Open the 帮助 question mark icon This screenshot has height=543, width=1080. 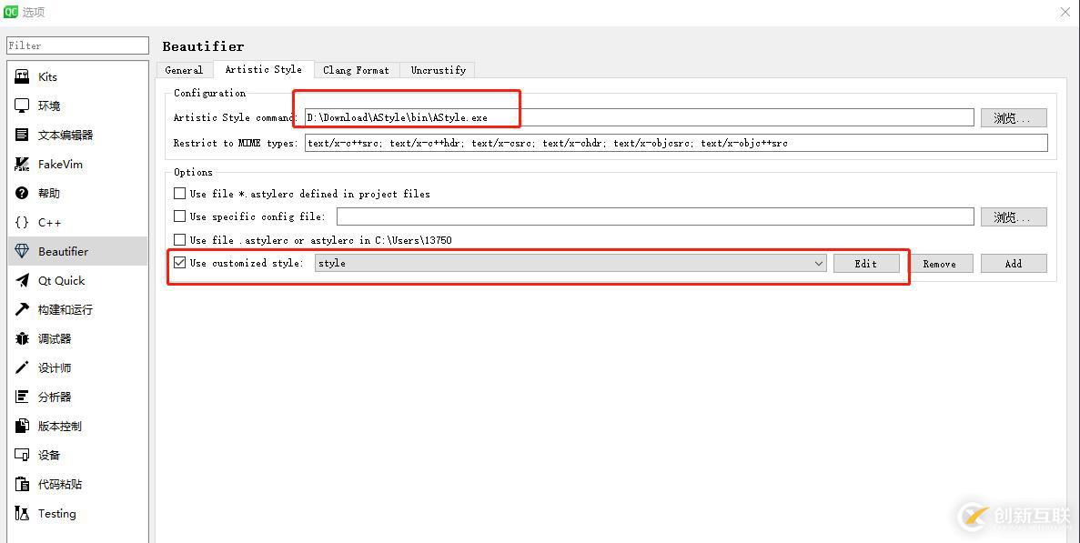(x=22, y=193)
